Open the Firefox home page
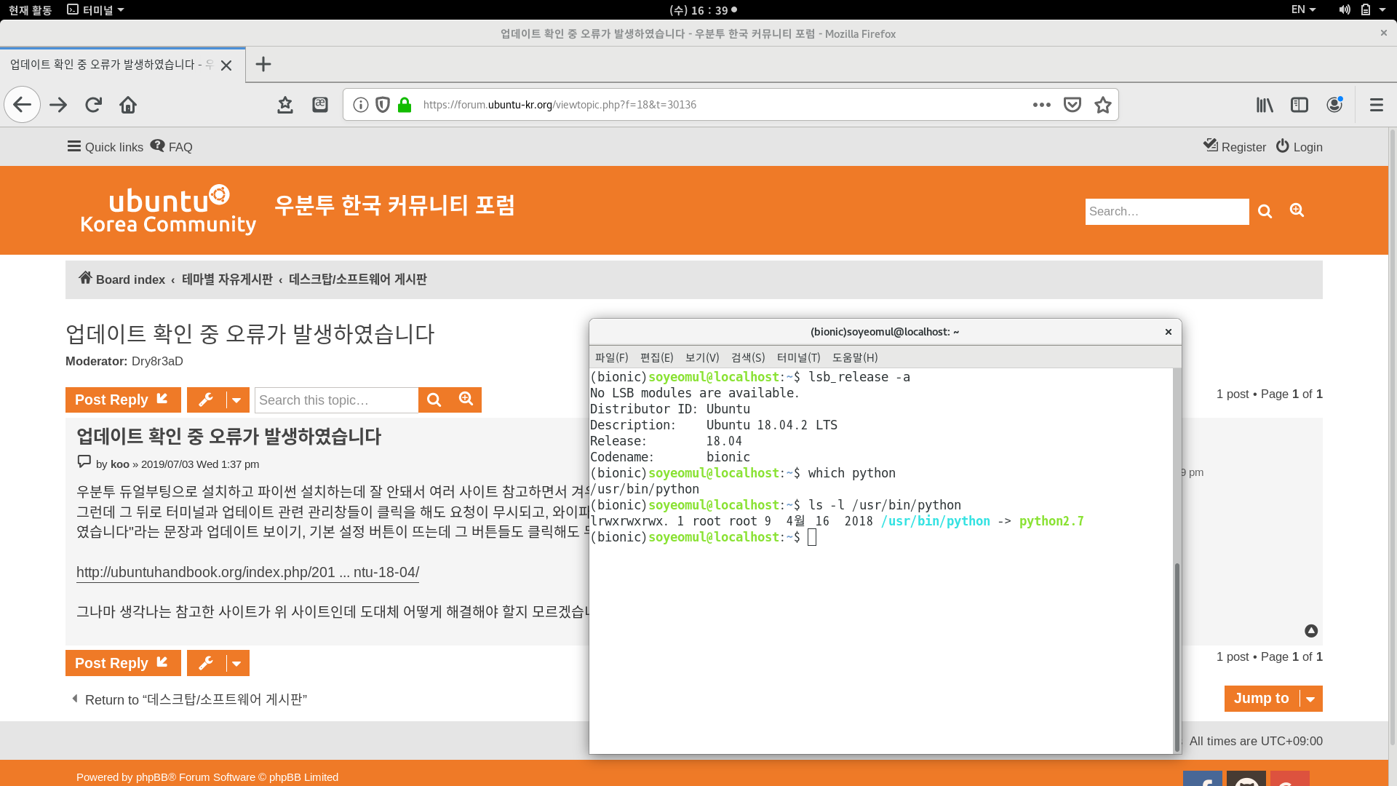 (x=128, y=105)
